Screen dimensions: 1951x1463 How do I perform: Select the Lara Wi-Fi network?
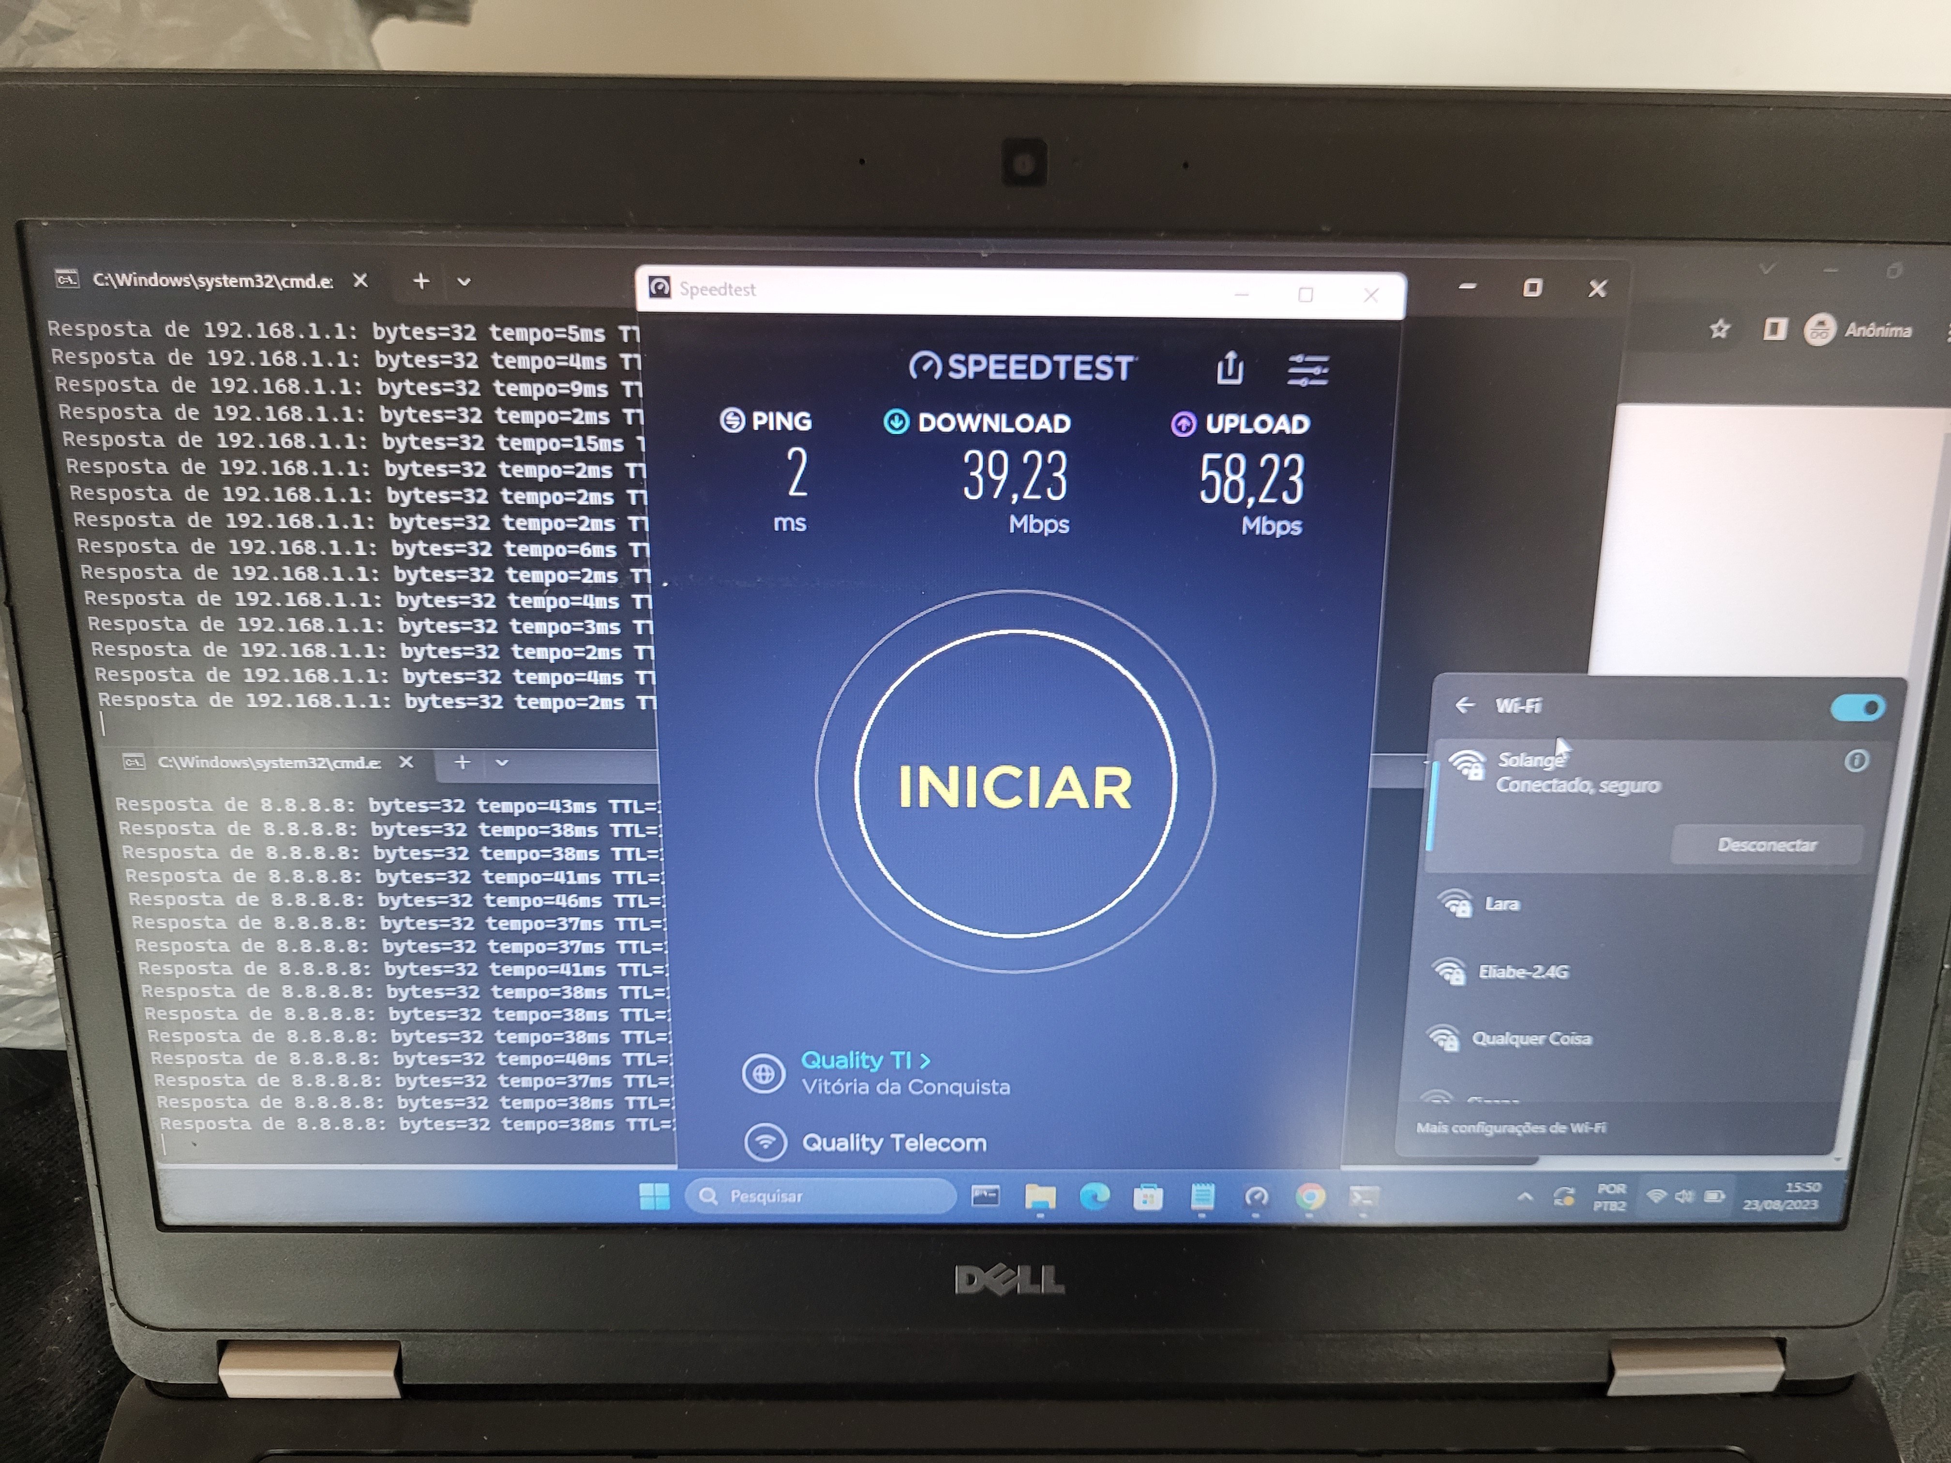pos(1501,904)
